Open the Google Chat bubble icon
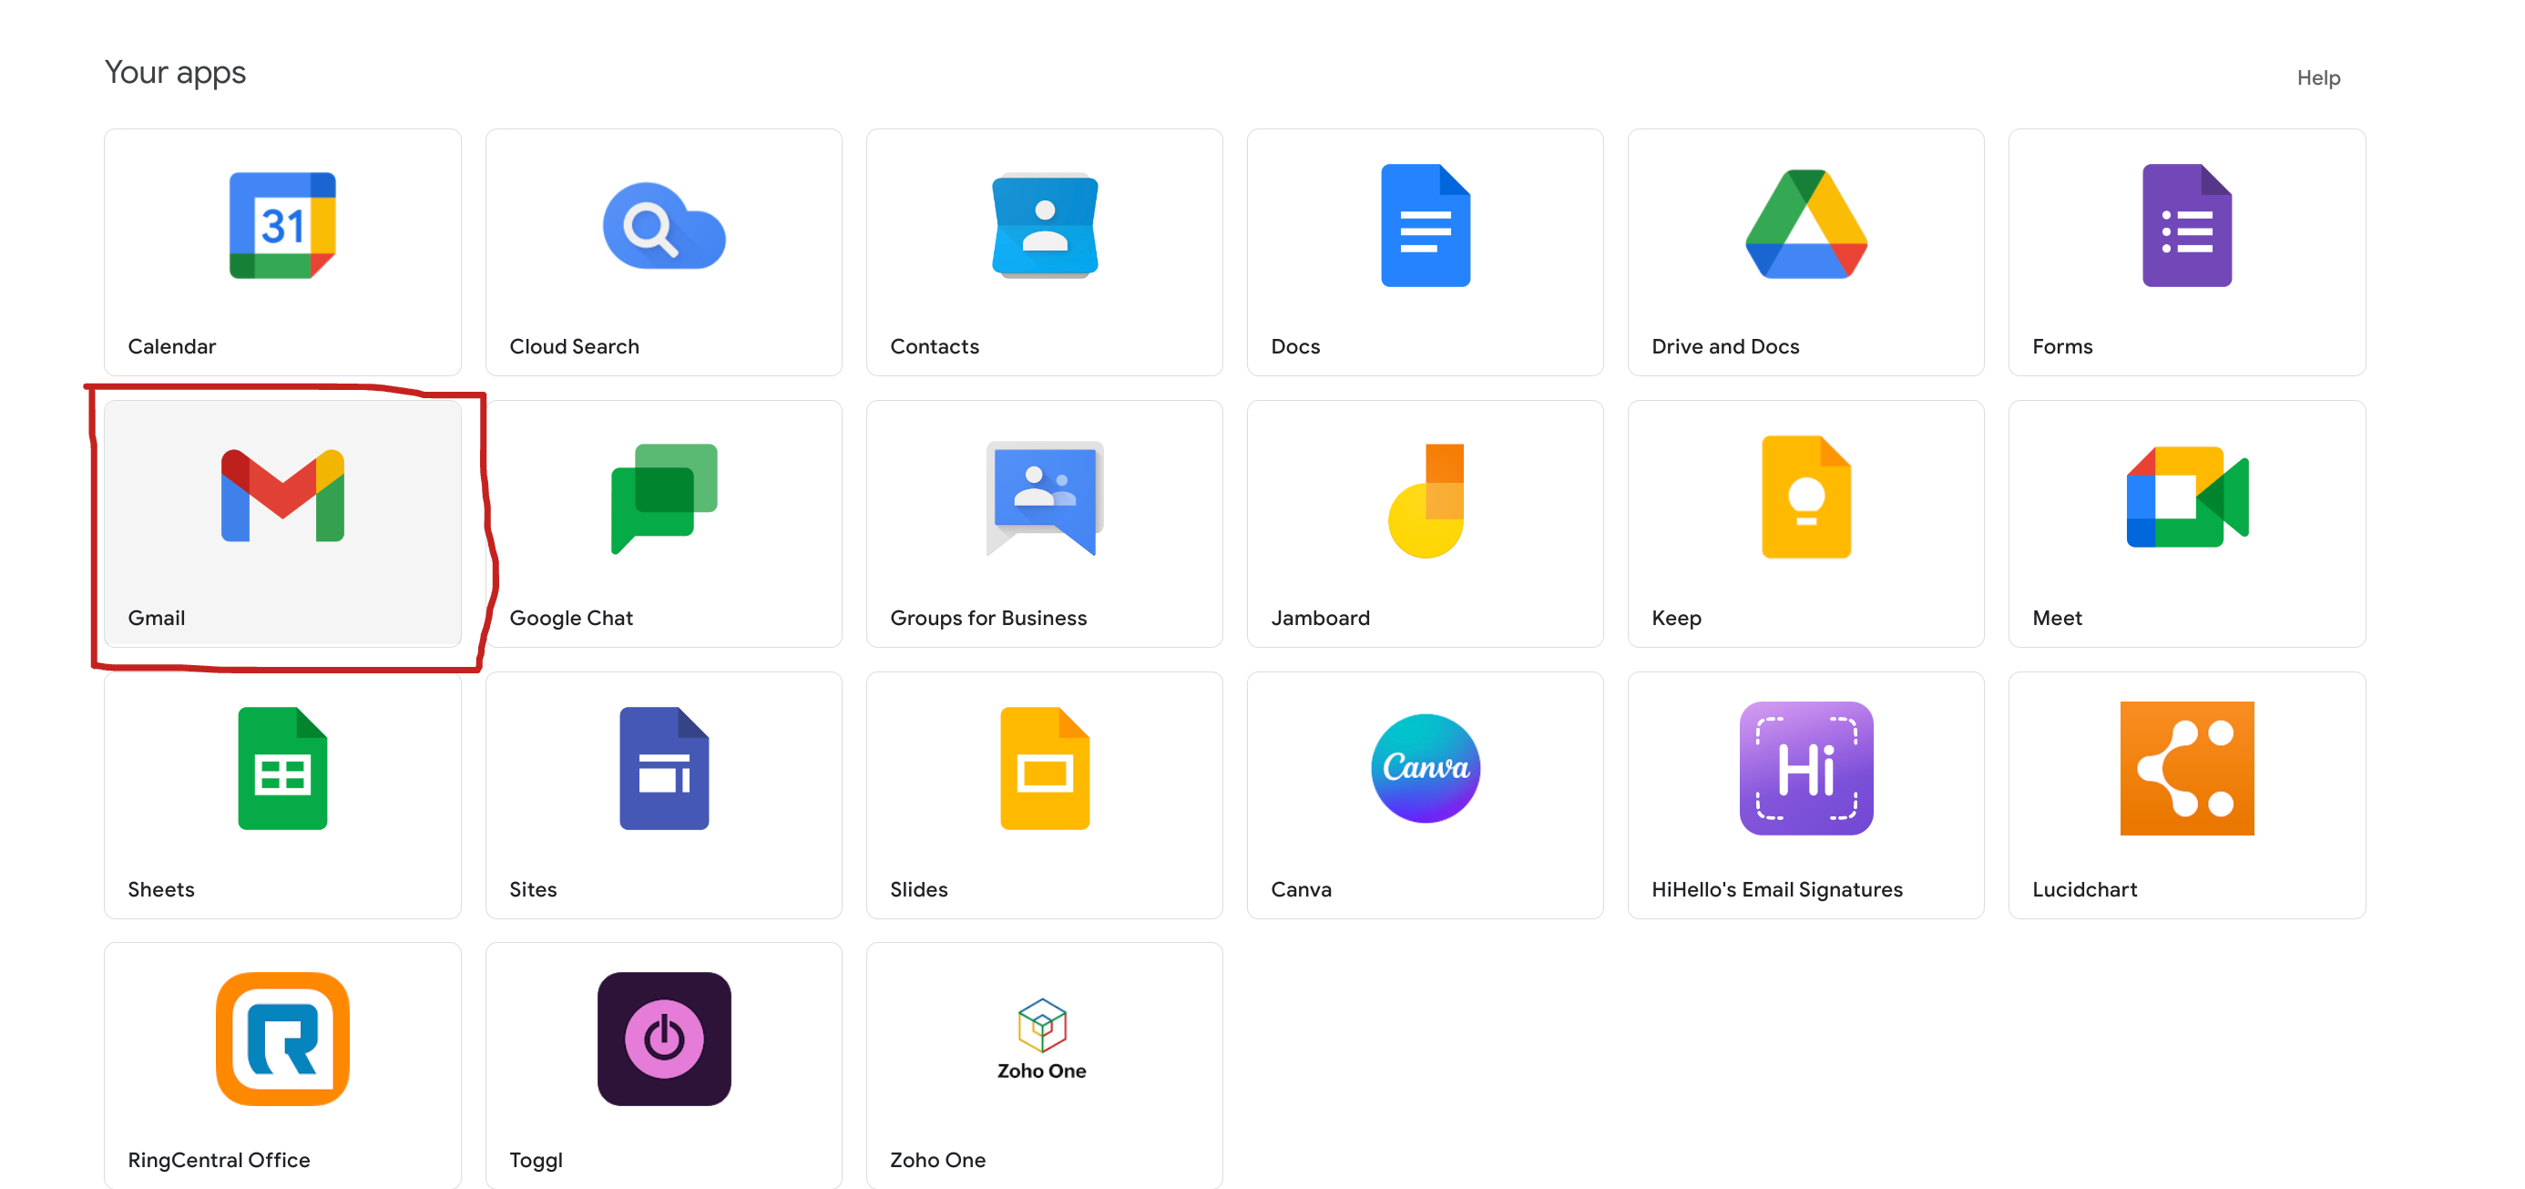2525x1189 pixels. tap(664, 498)
